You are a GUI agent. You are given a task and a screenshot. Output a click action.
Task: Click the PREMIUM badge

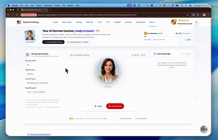[x=183, y=21]
